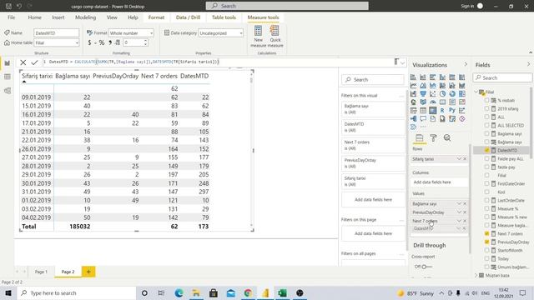Check the Today field
The width and height of the screenshot is (534, 300).
click(486, 258)
